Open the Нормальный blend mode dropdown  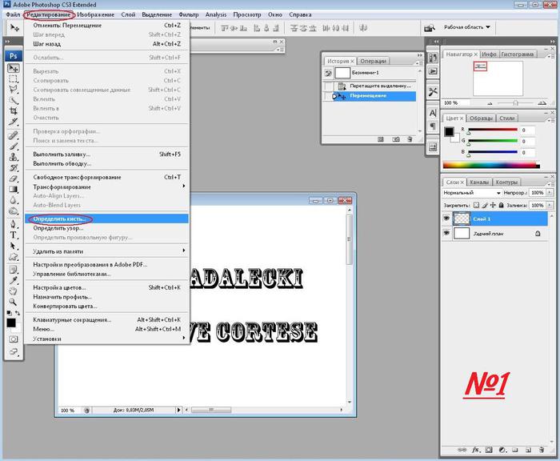[472, 193]
